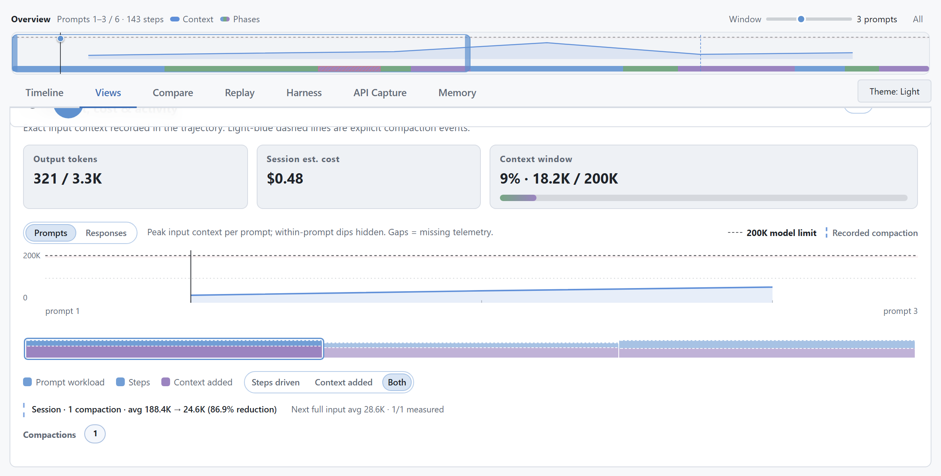Click the Steps legend swatch
Image resolution: width=941 pixels, height=476 pixels.
click(x=120, y=382)
